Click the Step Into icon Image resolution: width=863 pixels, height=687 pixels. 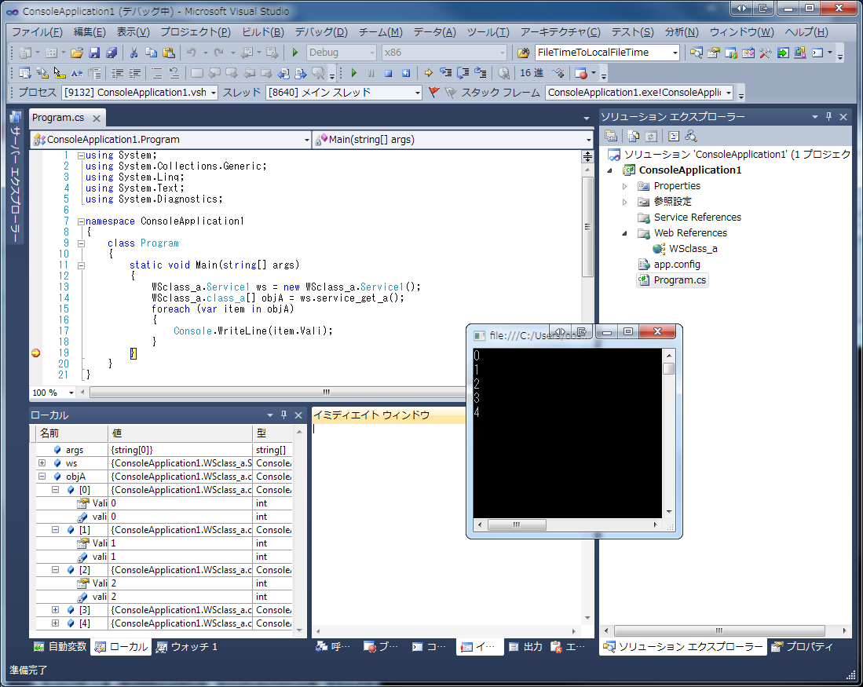(446, 73)
